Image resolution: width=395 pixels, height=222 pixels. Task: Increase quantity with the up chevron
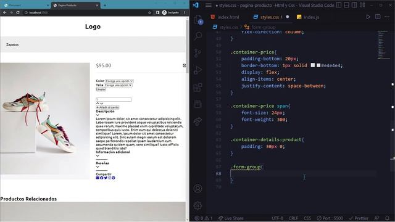[x=98, y=104]
